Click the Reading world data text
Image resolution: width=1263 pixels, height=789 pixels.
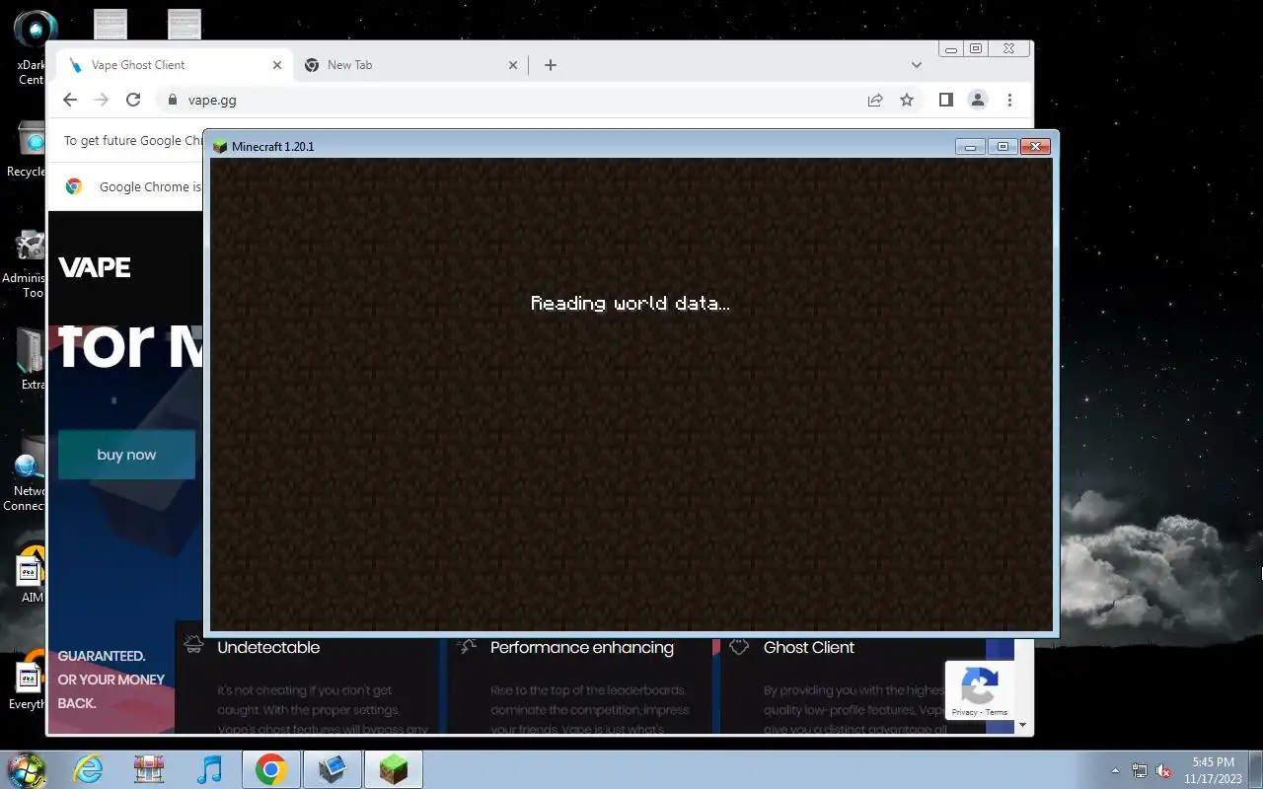pos(631,304)
